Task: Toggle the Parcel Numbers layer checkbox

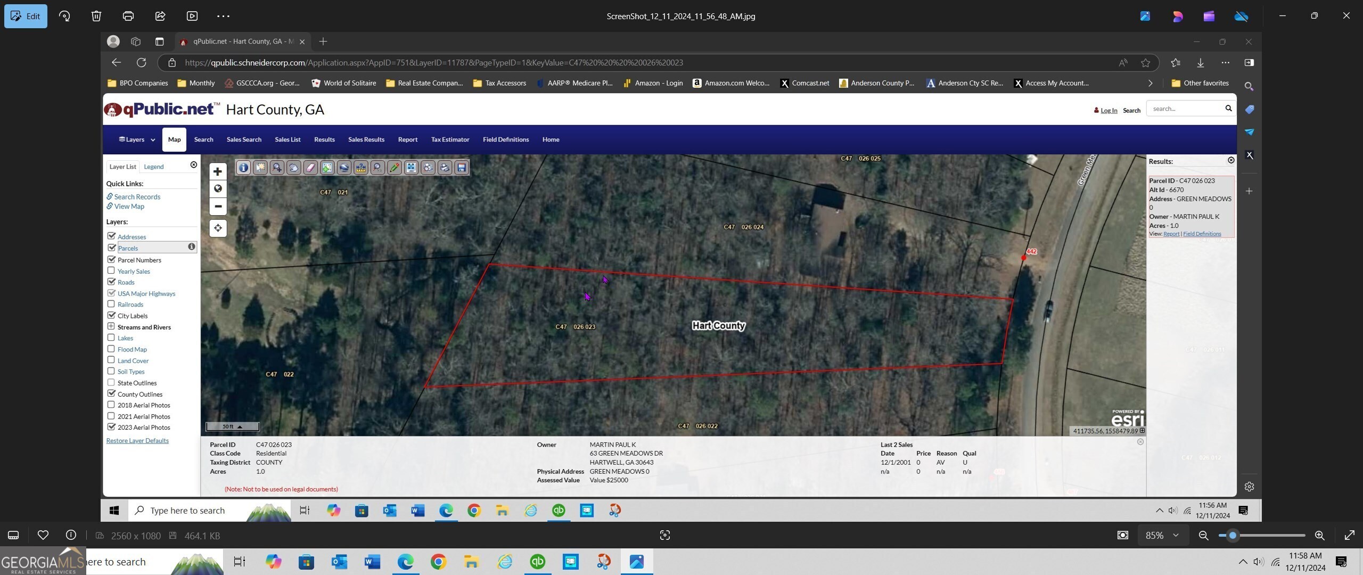Action: point(111,259)
